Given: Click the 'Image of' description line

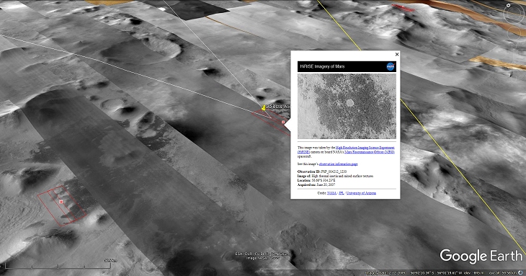Looking at the screenshot, I should [x=335, y=176].
